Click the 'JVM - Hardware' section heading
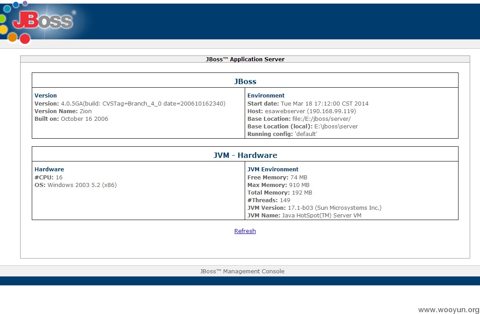Image resolution: width=480 pixels, height=314 pixels. (x=245, y=155)
